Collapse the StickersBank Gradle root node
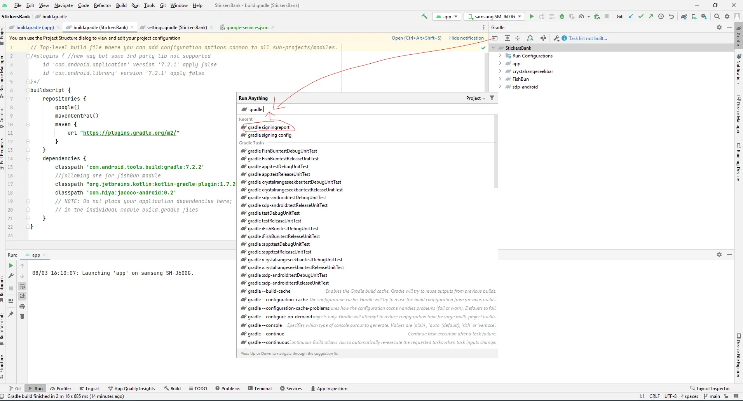Image resolution: width=743 pixels, height=401 pixels. coord(494,48)
